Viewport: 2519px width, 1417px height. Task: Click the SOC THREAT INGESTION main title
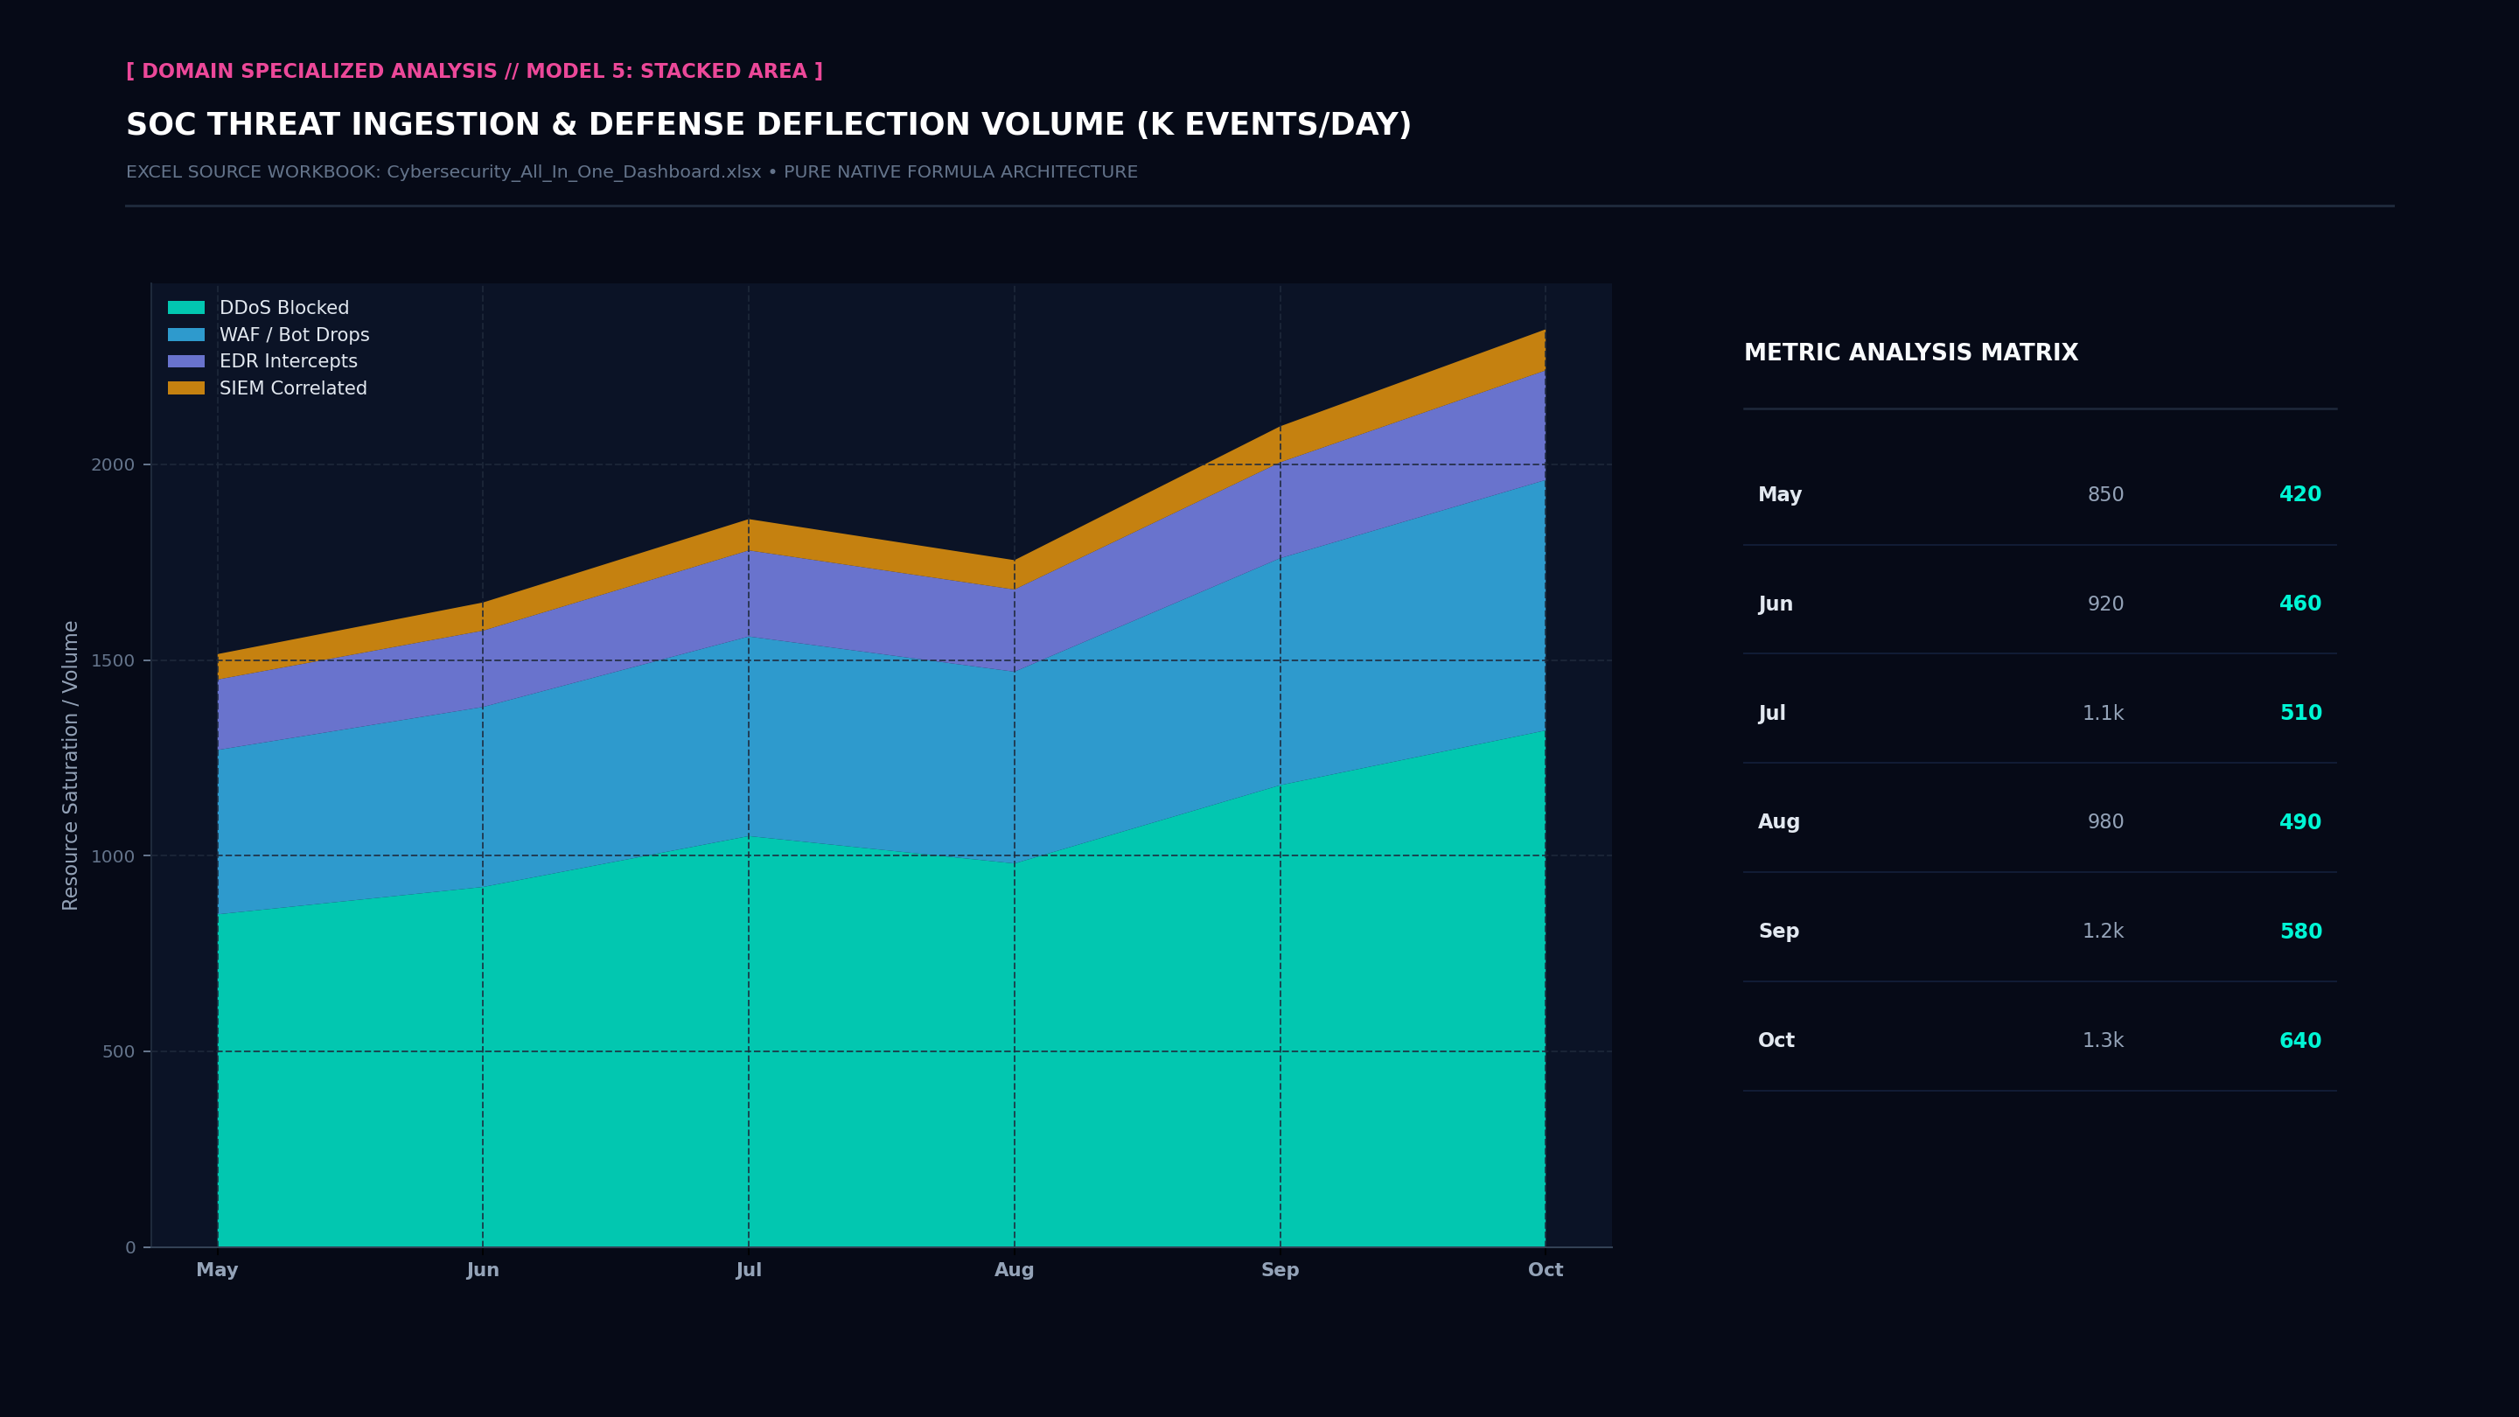click(769, 125)
